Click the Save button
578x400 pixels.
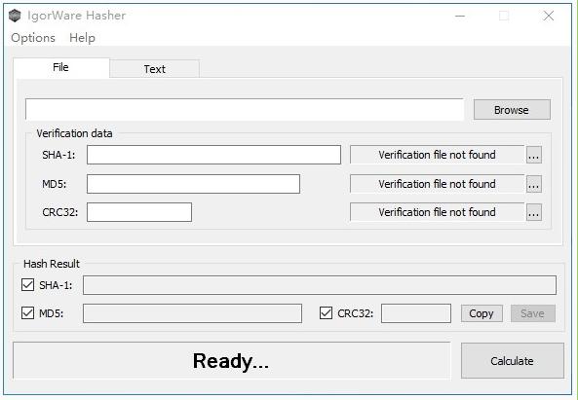tap(533, 313)
